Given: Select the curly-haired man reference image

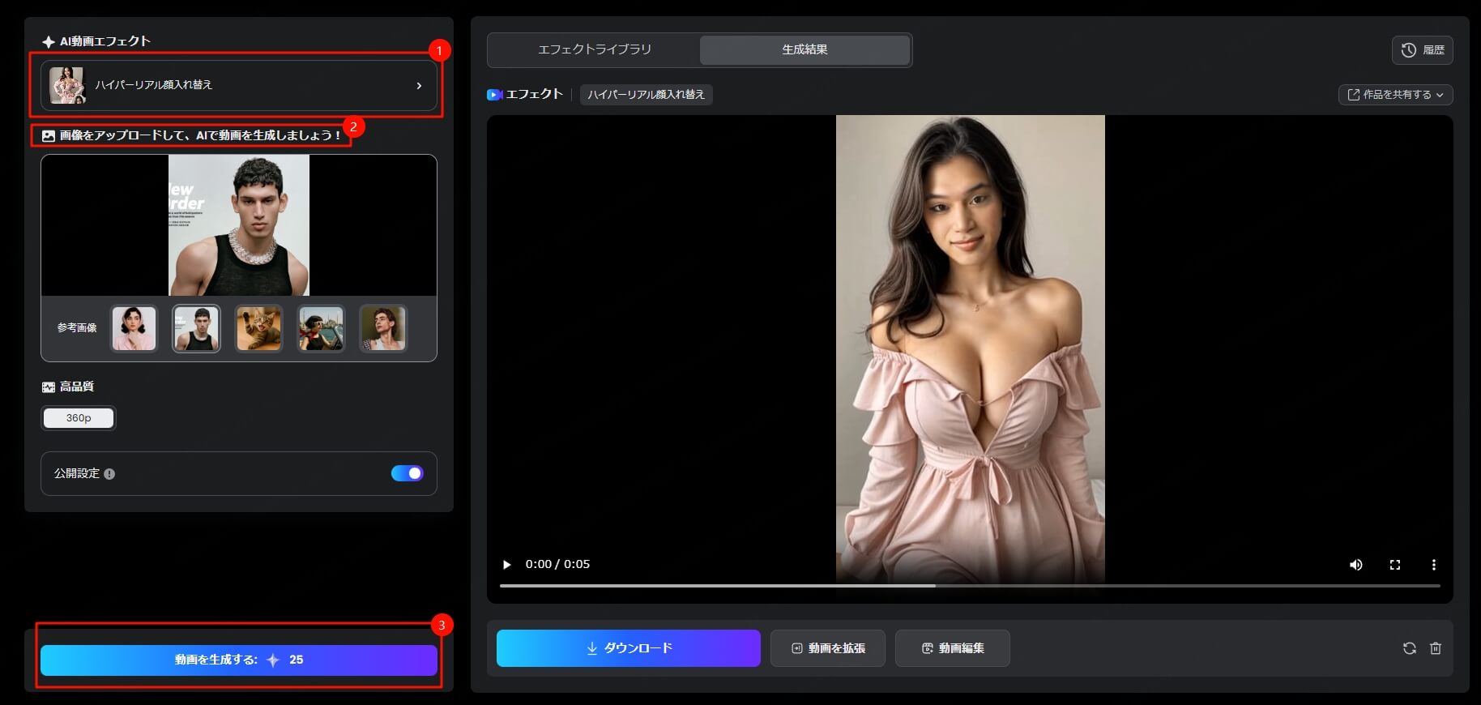Looking at the screenshot, I should 383,328.
